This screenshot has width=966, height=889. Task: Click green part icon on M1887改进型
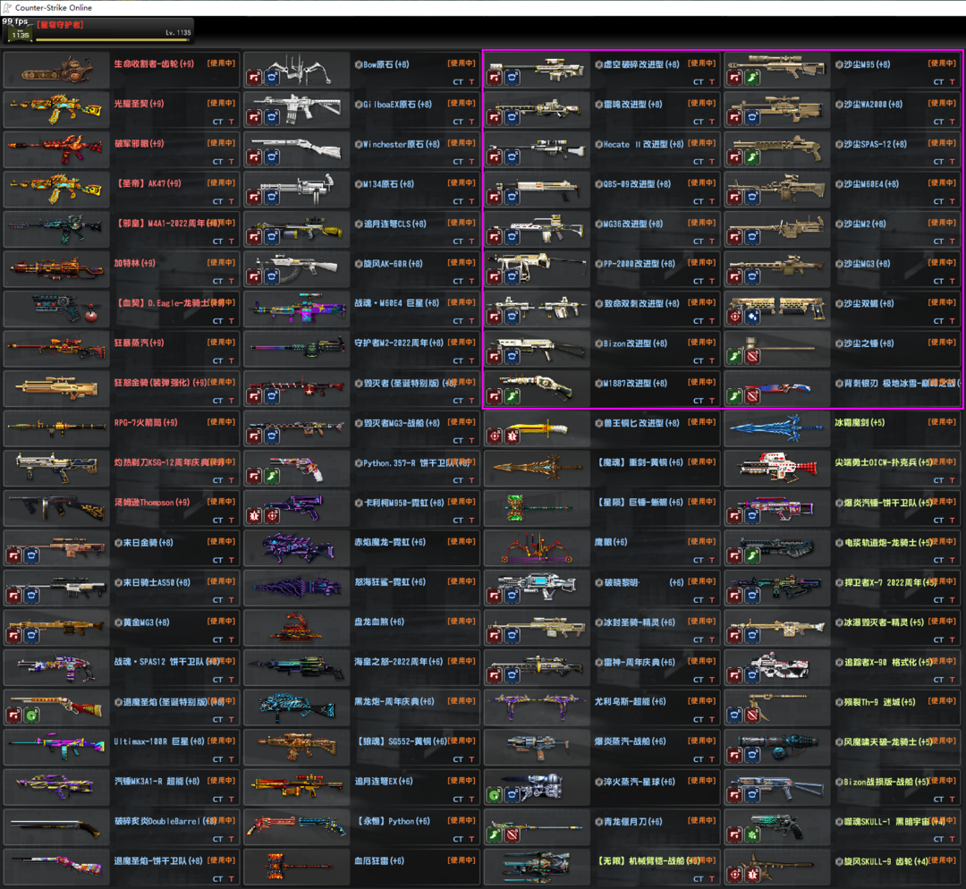coord(513,396)
